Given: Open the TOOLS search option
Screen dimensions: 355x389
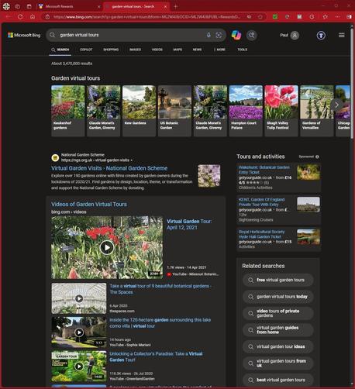Looking at the screenshot, I should (243, 50).
